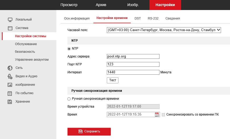Open По событию in the sidebar
The height and width of the screenshot is (139, 230).
coord(24,93)
